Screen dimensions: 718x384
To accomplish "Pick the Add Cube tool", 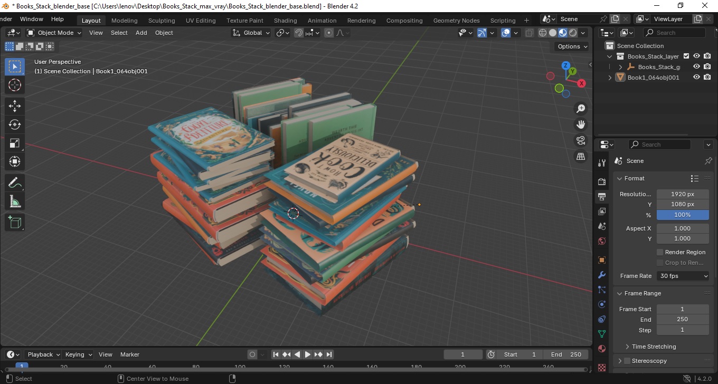I will point(15,223).
